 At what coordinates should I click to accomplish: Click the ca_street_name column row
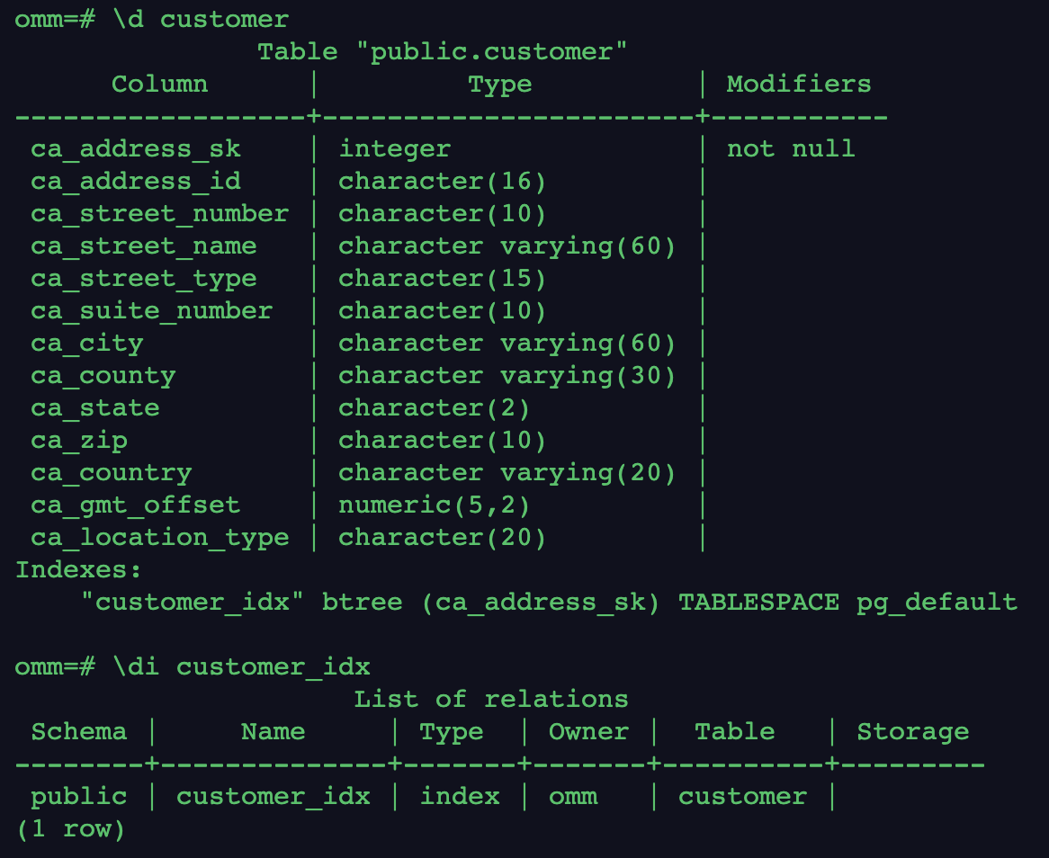144,246
